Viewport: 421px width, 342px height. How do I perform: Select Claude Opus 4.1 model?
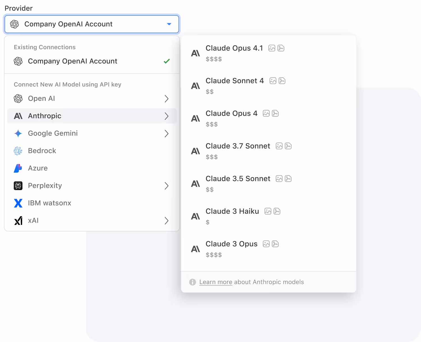pyautogui.click(x=269, y=53)
